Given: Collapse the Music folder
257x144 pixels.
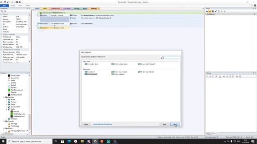Looking at the screenshot, I should pyautogui.click(x=4, y=128).
